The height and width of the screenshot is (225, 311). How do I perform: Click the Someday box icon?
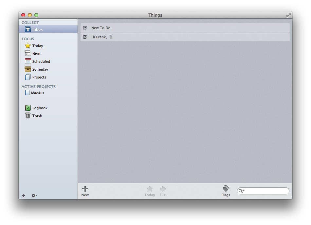28,69
